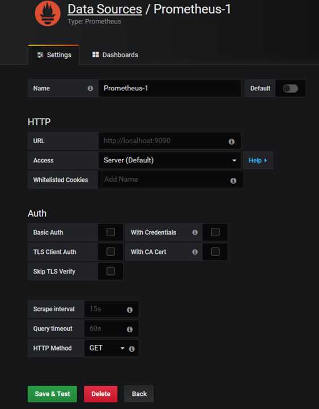
Task: Switch to the Settings tab
Action: pyautogui.click(x=54, y=55)
